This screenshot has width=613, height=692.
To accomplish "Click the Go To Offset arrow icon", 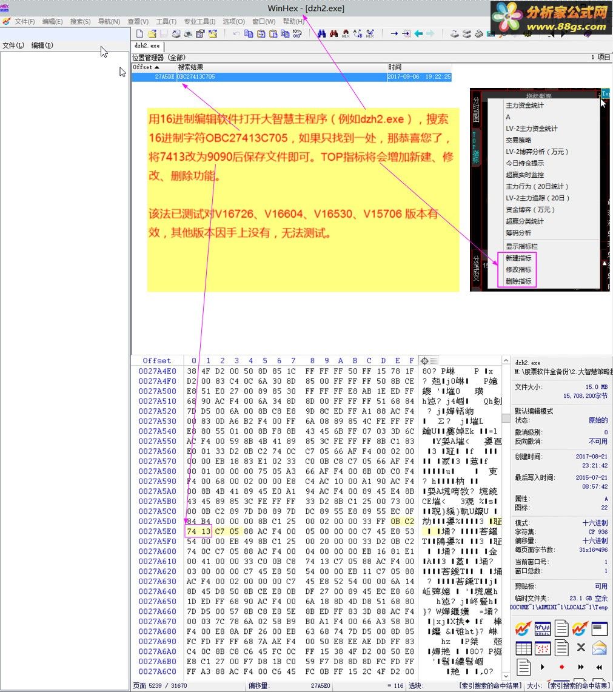I will point(394,33).
